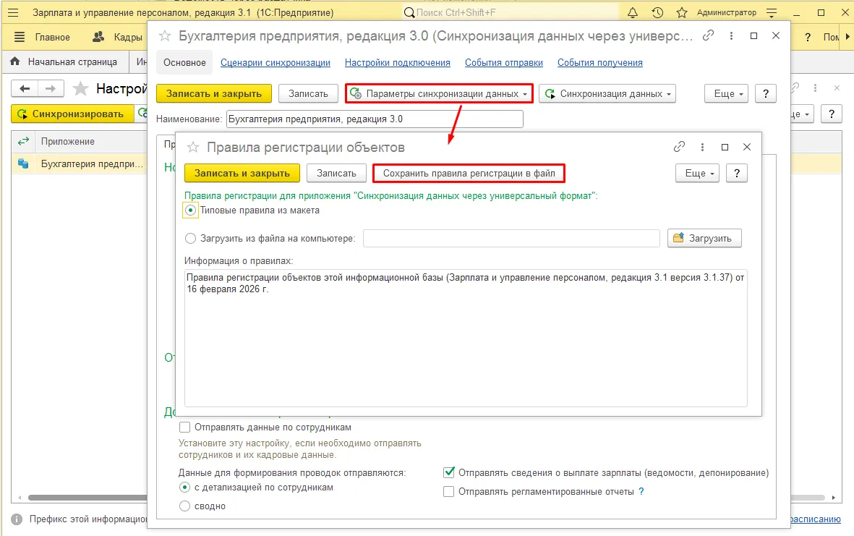The width and height of the screenshot is (854, 536).
Task: Copy link to Правила регистрации объектов dialog
Action: [679, 147]
